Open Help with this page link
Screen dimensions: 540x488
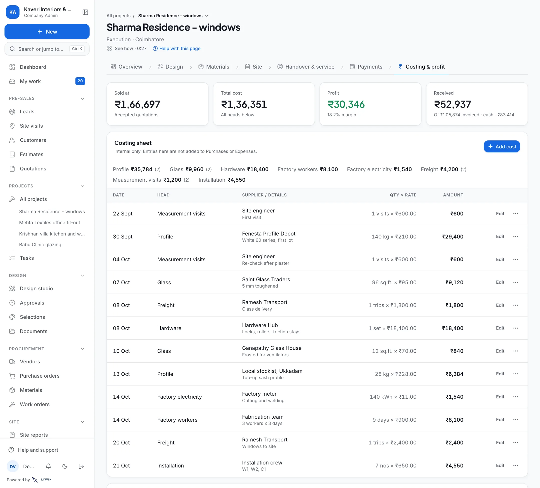click(x=176, y=49)
